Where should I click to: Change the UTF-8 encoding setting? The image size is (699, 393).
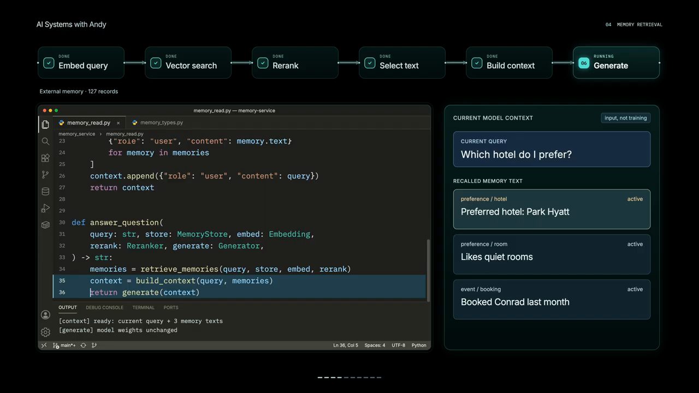pos(398,345)
